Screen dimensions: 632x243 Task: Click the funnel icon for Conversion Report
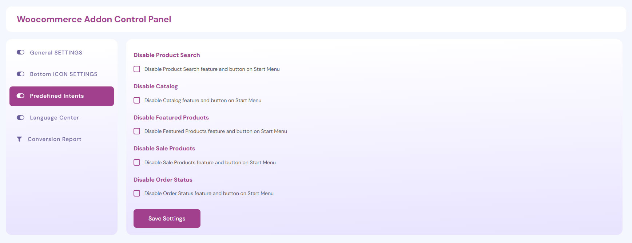tap(19, 139)
